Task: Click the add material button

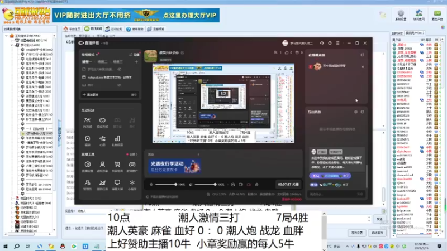Action: click(x=91, y=95)
